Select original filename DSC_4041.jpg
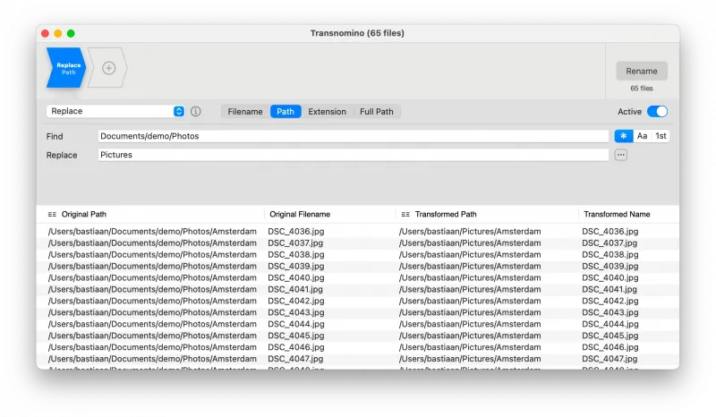The height and width of the screenshot is (417, 716). [x=295, y=289]
